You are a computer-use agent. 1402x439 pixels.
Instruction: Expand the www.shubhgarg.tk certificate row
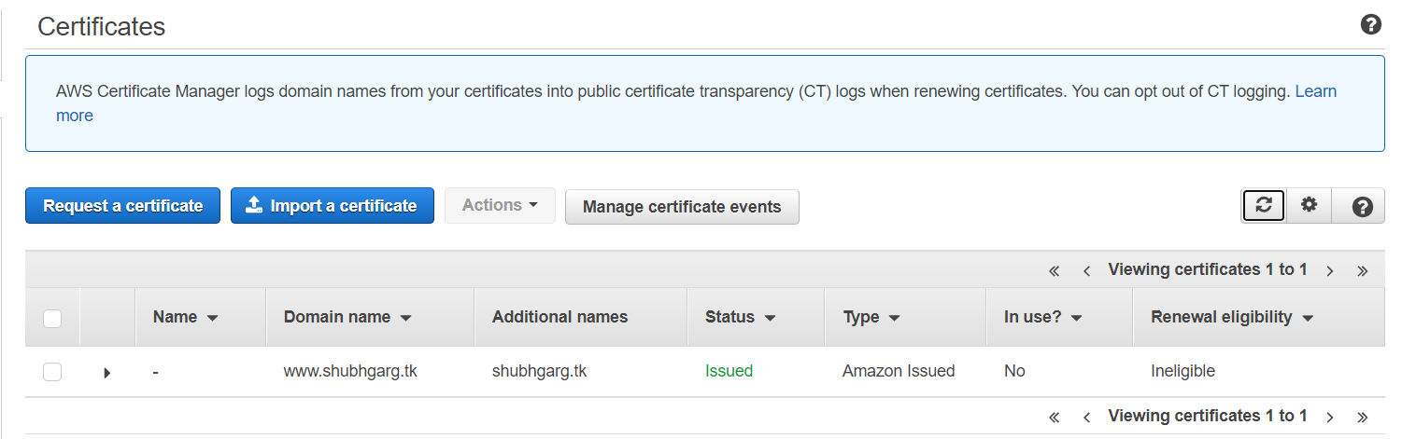point(106,373)
